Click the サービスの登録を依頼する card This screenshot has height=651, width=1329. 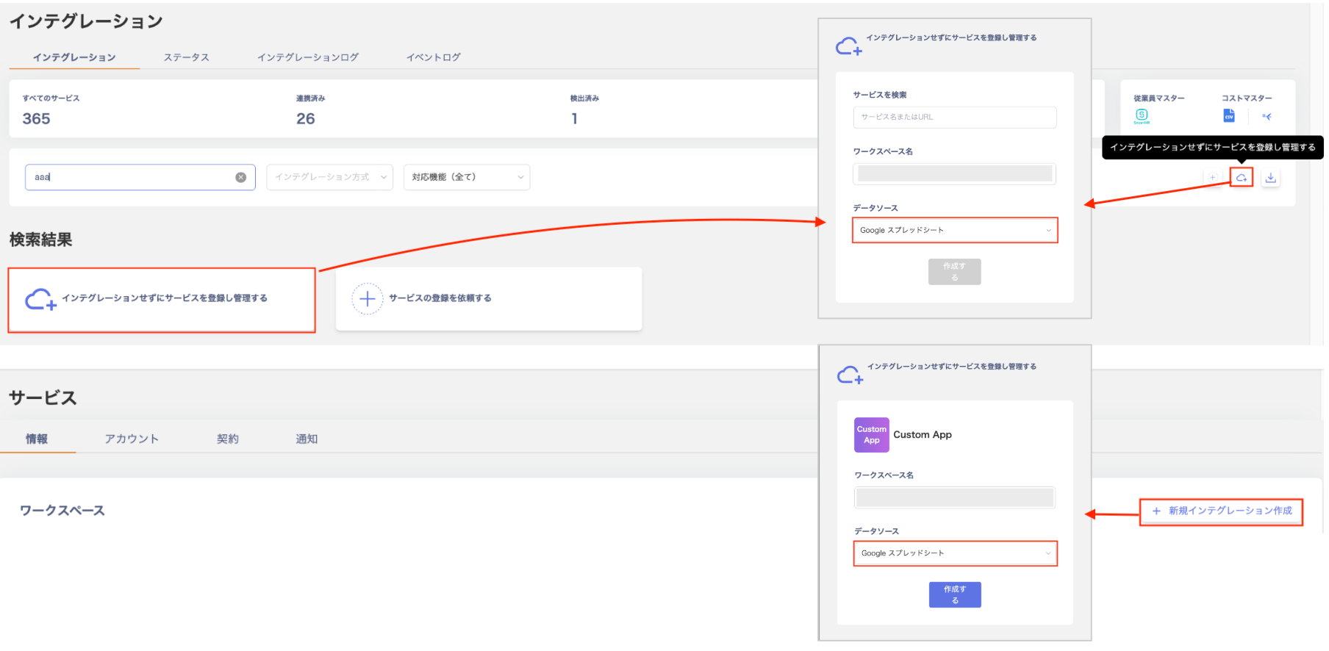(489, 298)
